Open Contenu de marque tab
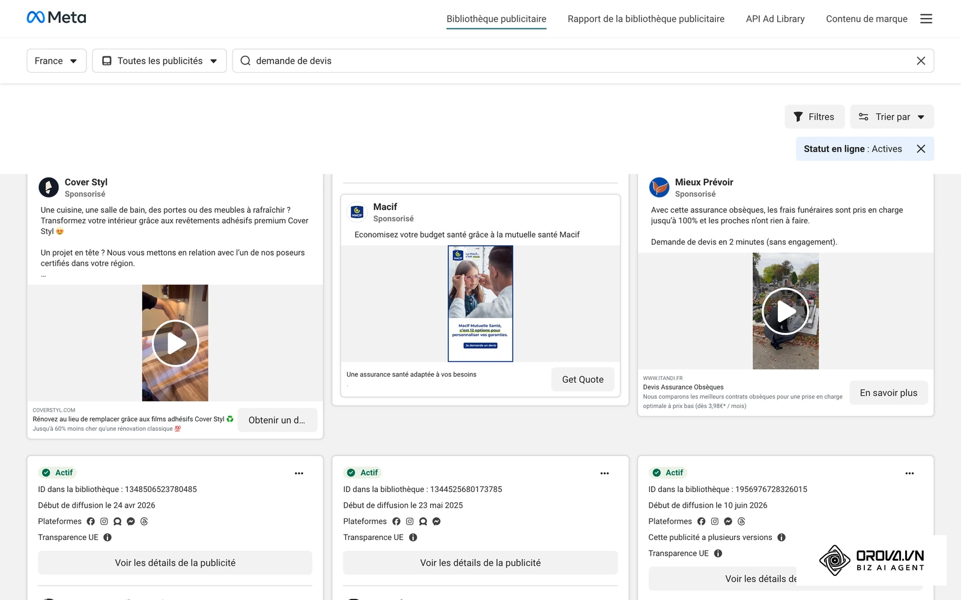The height and width of the screenshot is (600, 961). click(866, 19)
